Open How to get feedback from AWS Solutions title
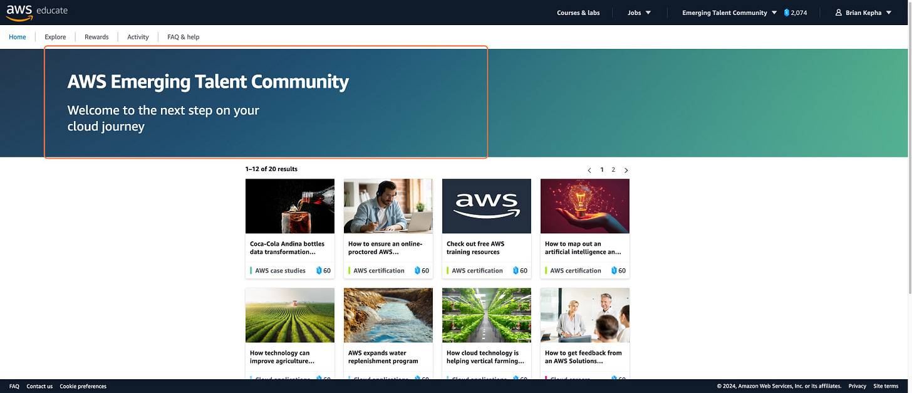The width and height of the screenshot is (912, 393). click(x=583, y=357)
